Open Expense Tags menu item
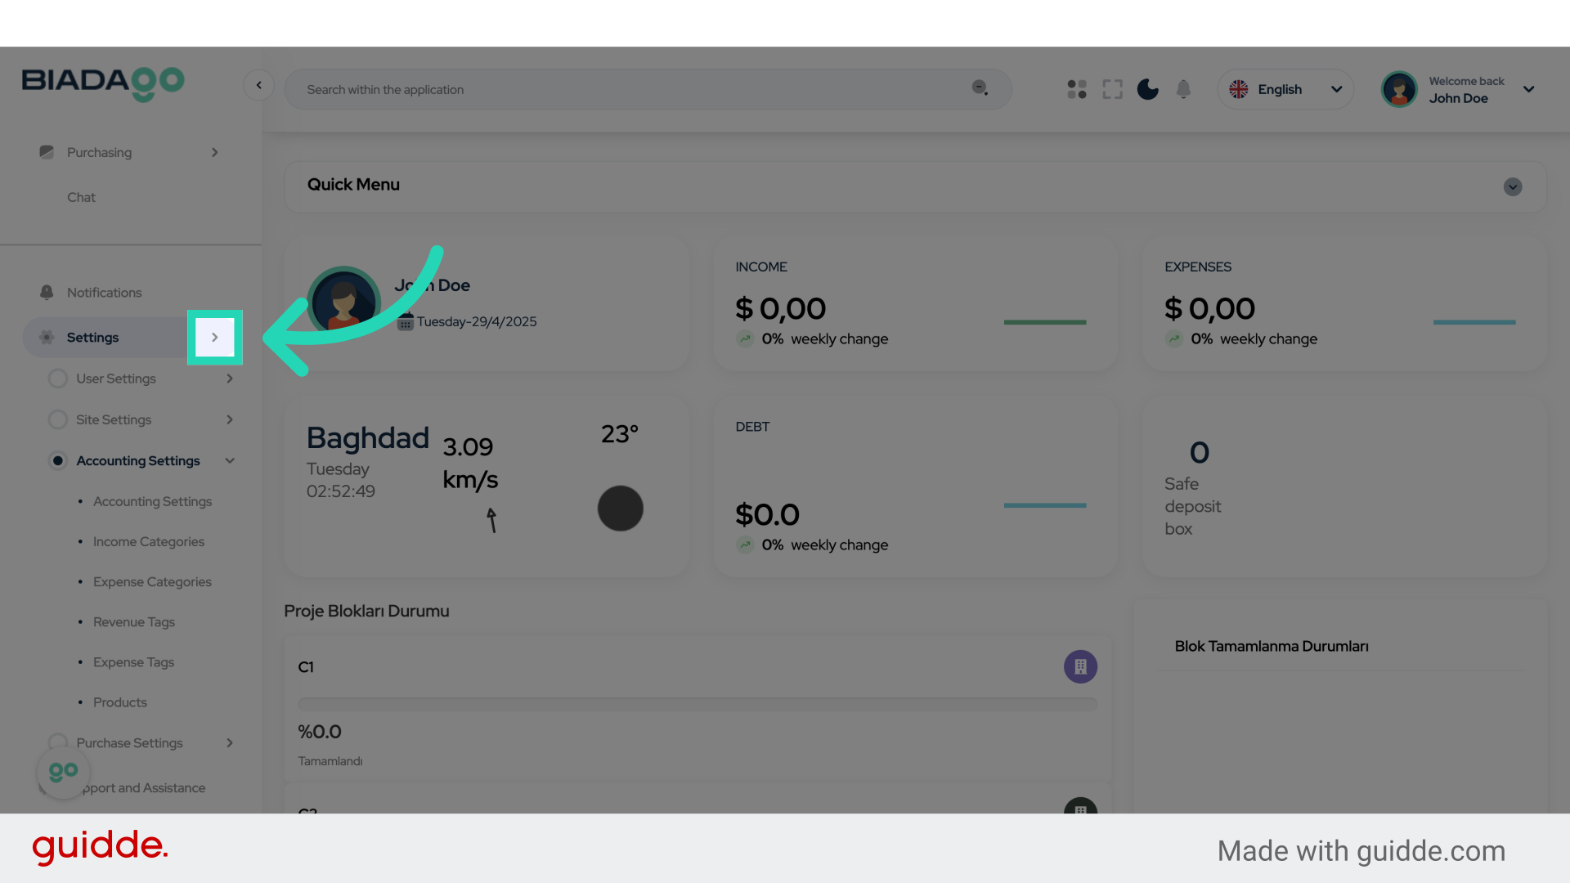The height and width of the screenshot is (883, 1570). [133, 662]
